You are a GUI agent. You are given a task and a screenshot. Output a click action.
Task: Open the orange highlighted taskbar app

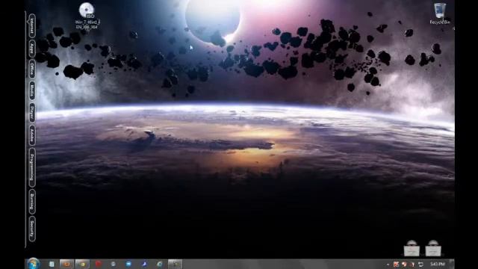(x=66, y=264)
